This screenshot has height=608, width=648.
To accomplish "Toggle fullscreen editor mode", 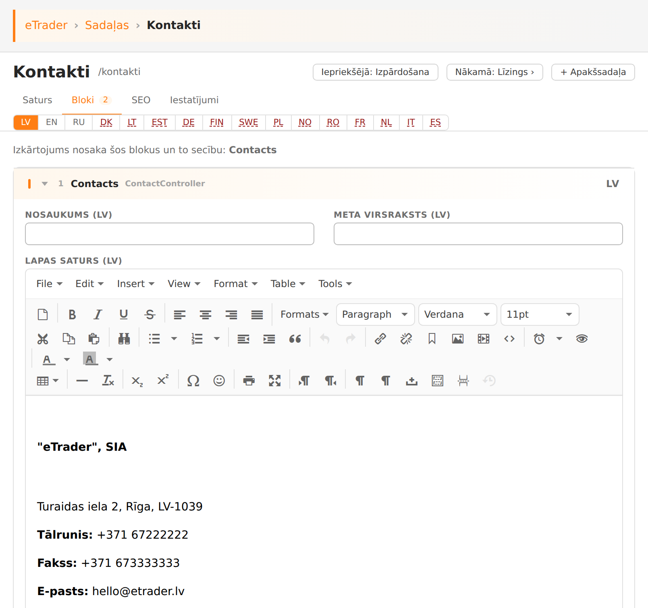I will tap(275, 381).
